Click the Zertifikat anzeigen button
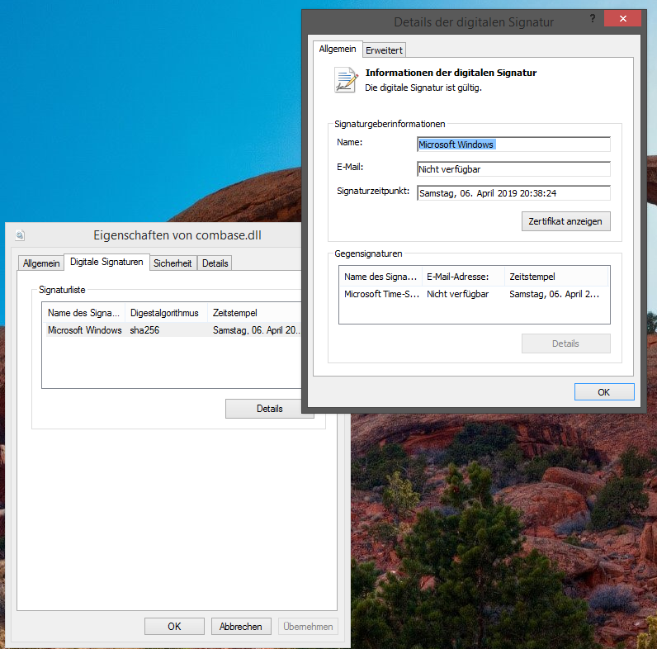The height and width of the screenshot is (649, 657). click(x=565, y=221)
